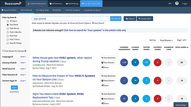Screen dimensions: 191x107
Task: Expand the Word Count show dropdown
Action: [x=23, y=69]
